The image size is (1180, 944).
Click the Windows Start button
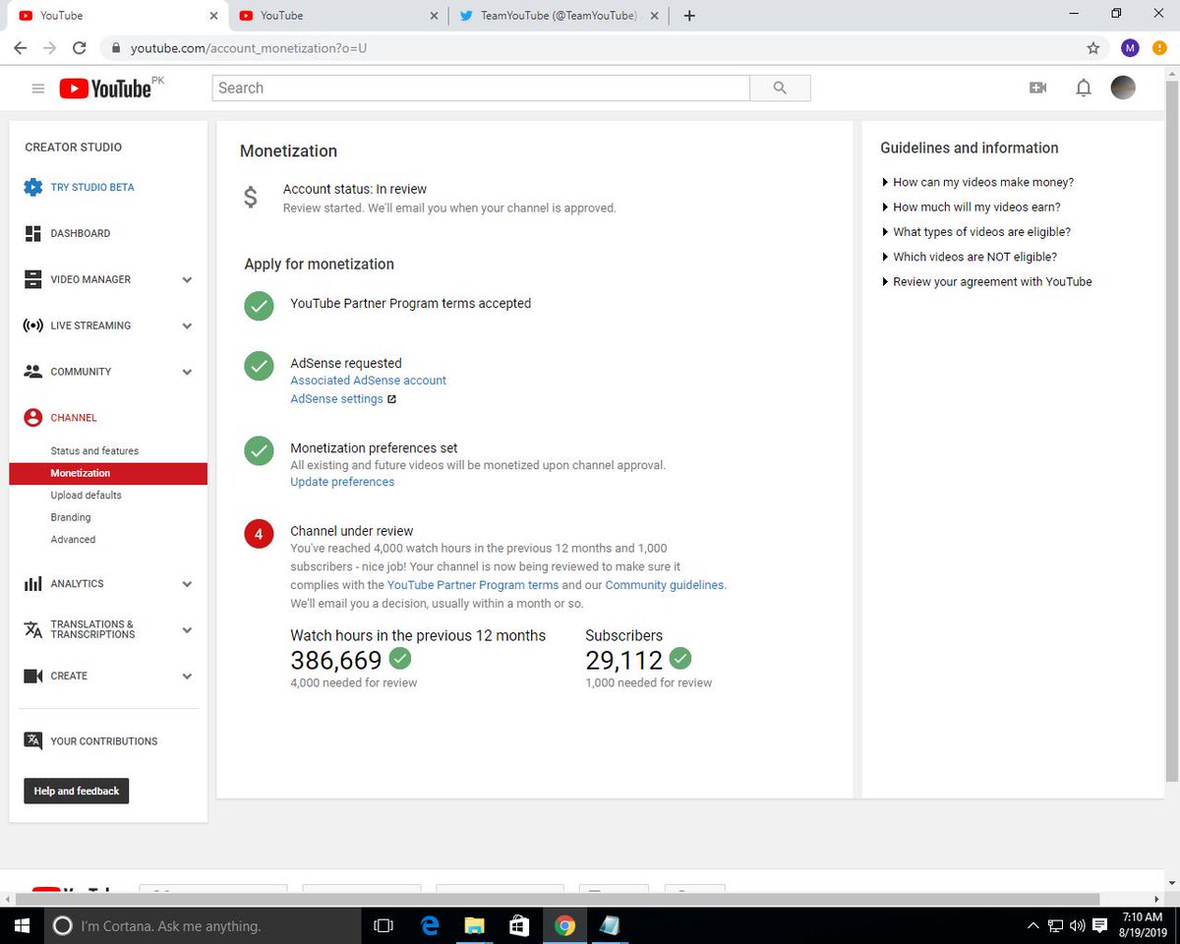pyautogui.click(x=22, y=925)
